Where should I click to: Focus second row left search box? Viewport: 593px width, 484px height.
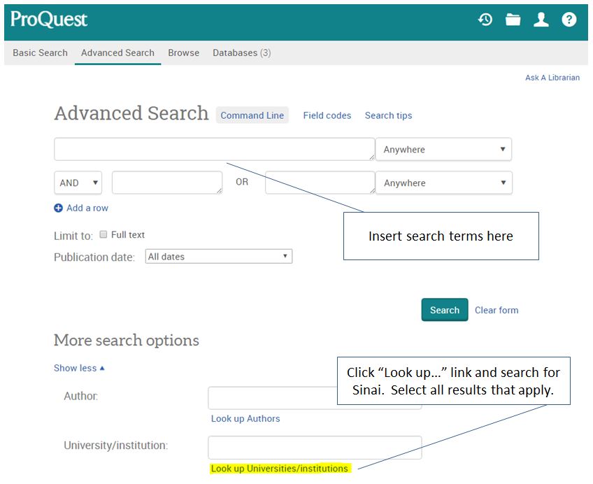click(167, 183)
